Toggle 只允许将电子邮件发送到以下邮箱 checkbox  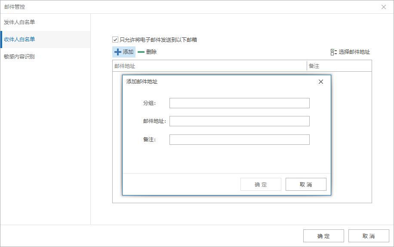(x=115, y=40)
